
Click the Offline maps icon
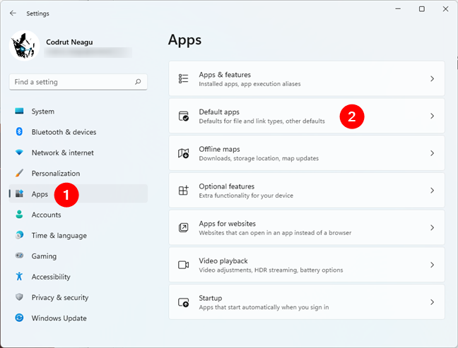click(184, 153)
